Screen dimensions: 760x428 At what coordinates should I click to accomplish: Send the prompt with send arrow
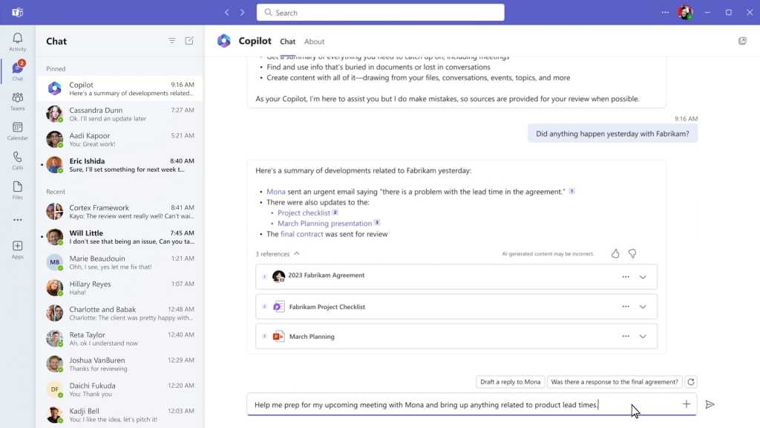(x=710, y=404)
